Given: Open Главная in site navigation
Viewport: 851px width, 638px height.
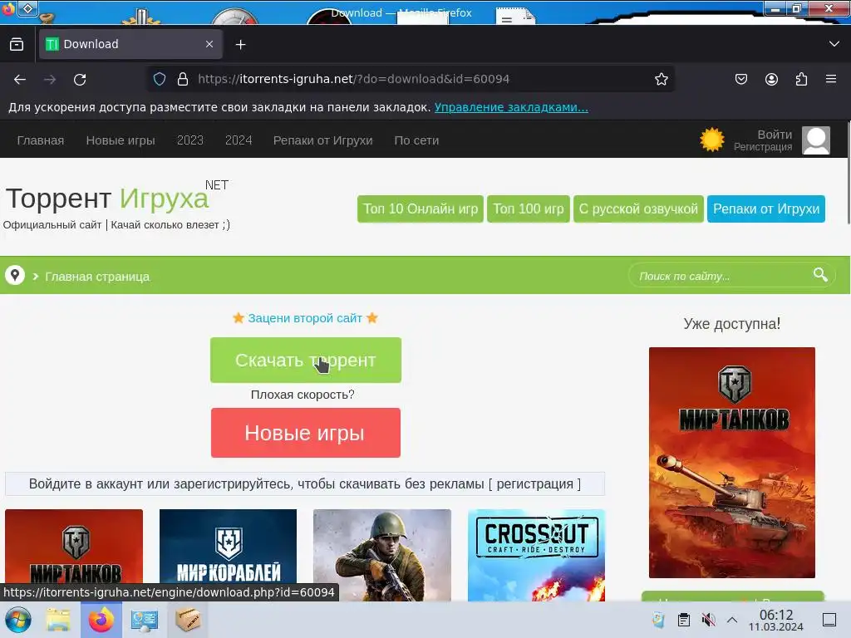Looking at the screenshot, I should point(41,140).
